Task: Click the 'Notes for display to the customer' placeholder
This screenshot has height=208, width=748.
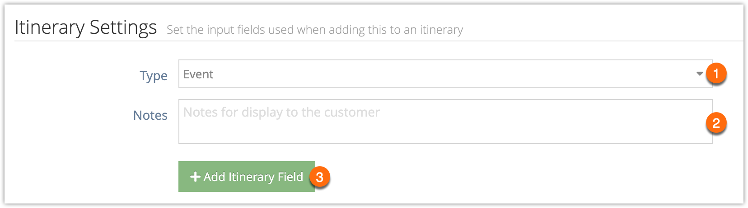Action: point(281,112)
